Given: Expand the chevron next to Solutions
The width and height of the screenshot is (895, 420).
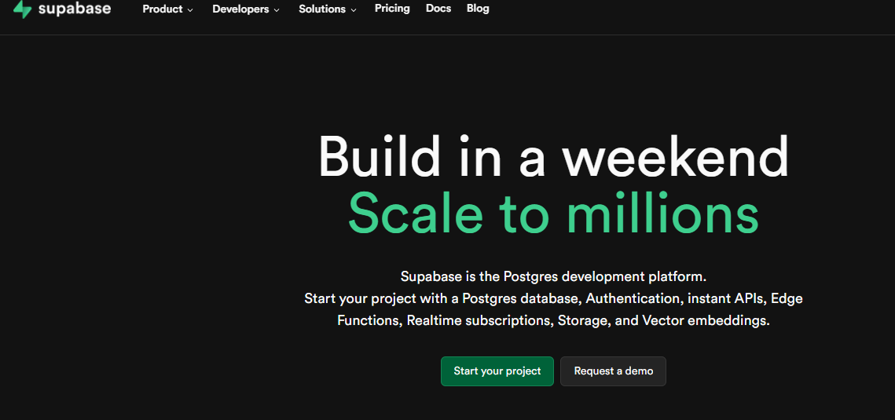Looking at the screenshot, I should (354, 10).
